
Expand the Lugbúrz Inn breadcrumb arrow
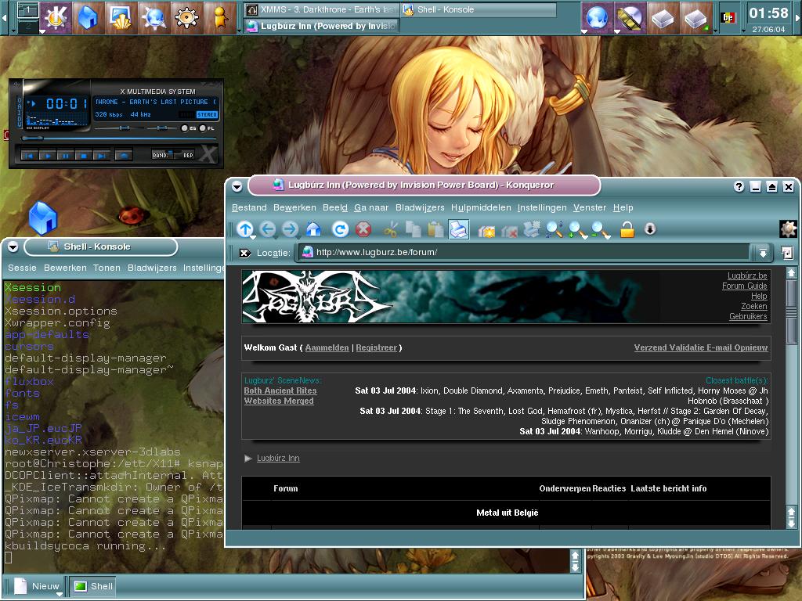pyautogui.click(x=248, y=459)
